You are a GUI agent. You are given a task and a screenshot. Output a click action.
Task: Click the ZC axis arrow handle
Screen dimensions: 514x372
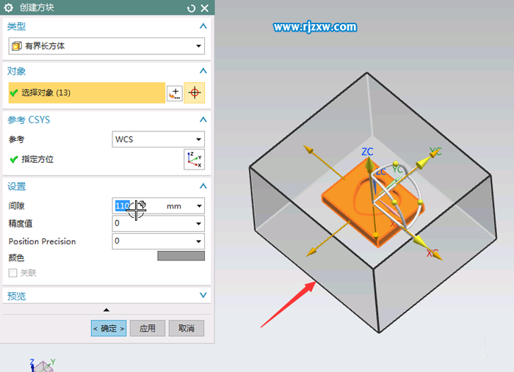(x=369, y=165)
